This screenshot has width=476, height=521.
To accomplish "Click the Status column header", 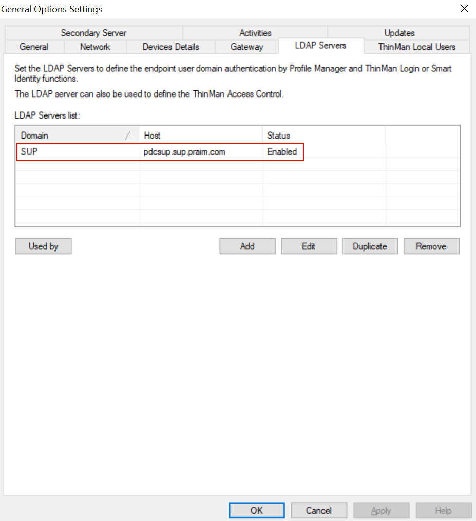I will pyautogui.click(x=324, y=135).
